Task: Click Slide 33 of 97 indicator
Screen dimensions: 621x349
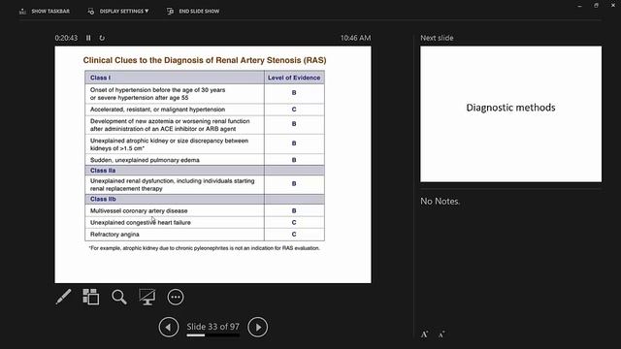Action: pyautogui.click(x=213, y=327)
